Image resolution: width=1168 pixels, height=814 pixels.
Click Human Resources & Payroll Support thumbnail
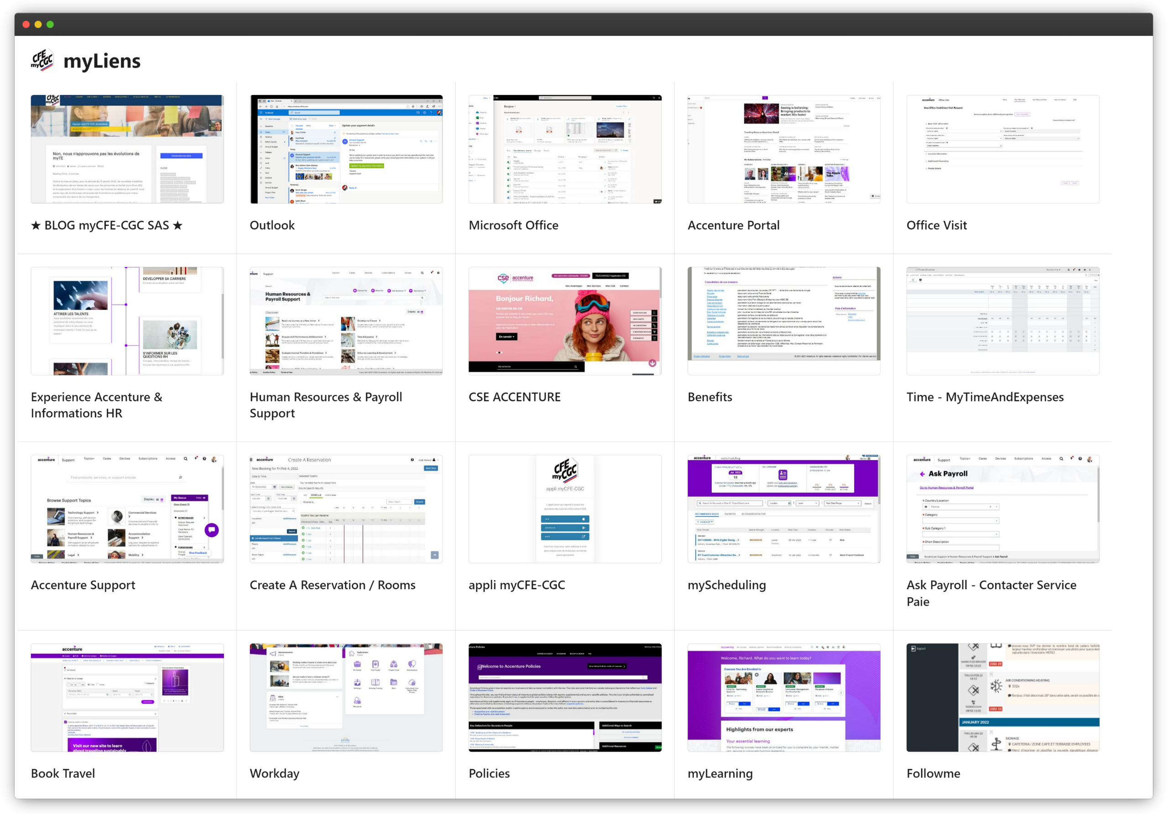(x=346, y=321)
